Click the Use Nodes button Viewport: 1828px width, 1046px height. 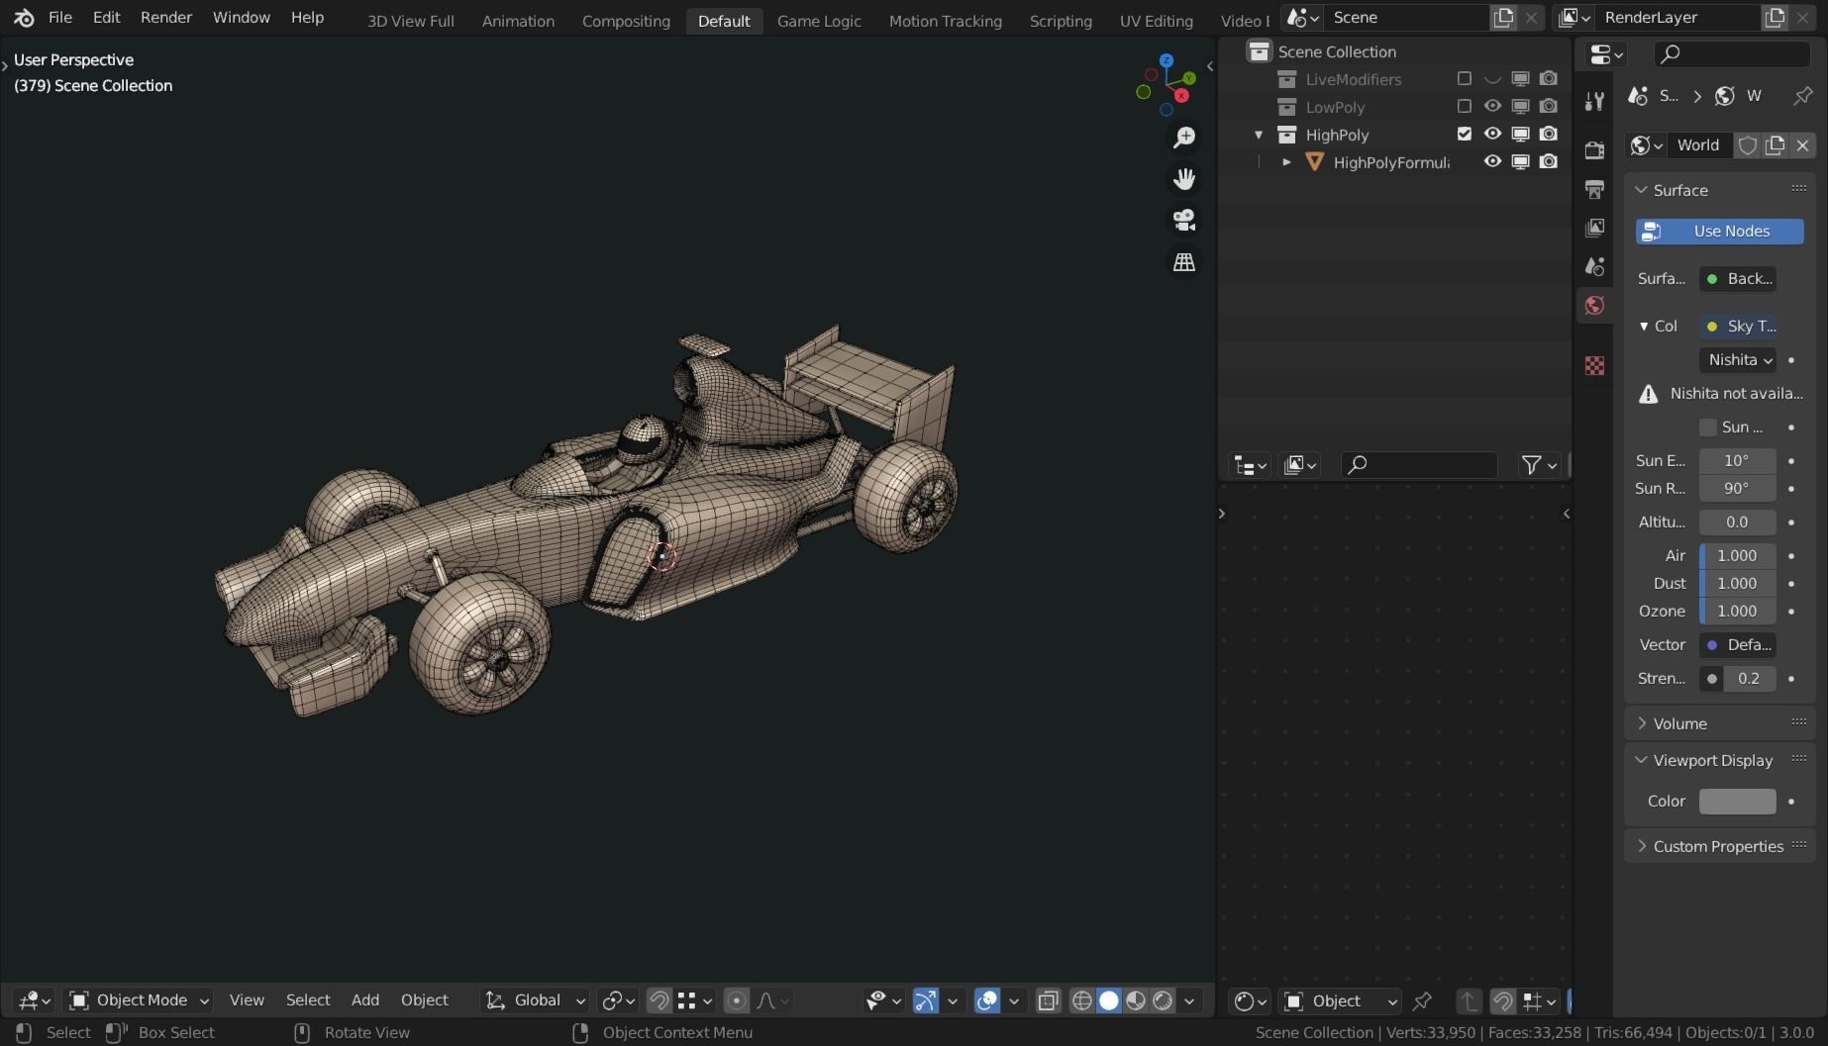coord(1719,232)
